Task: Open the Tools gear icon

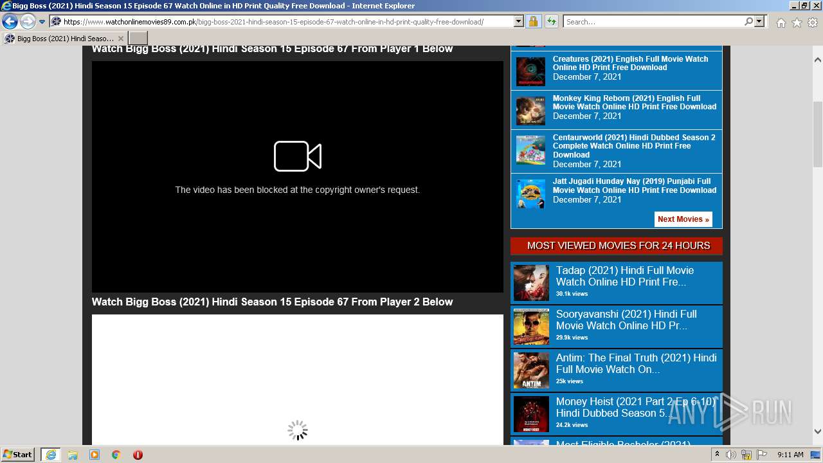Action: (813, 23)
